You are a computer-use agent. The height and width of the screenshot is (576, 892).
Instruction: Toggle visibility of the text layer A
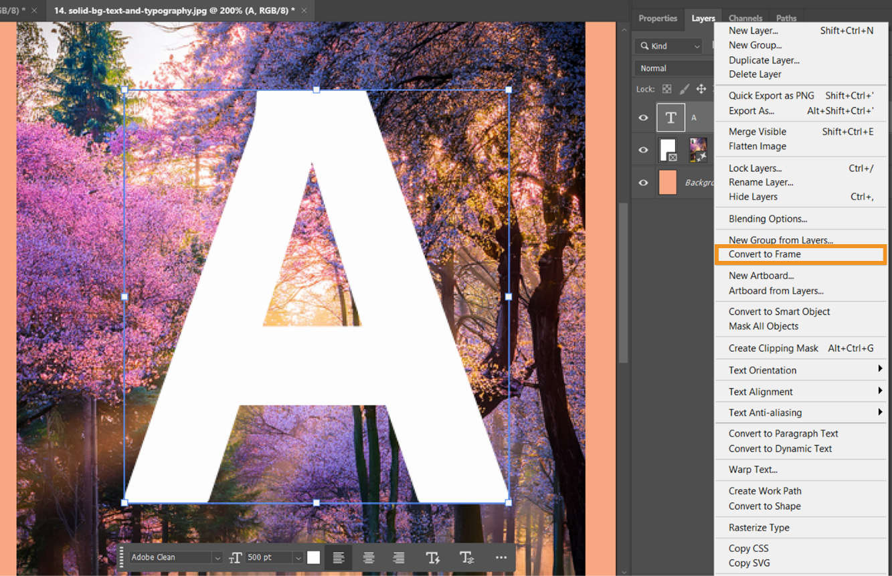pos(643,117)
